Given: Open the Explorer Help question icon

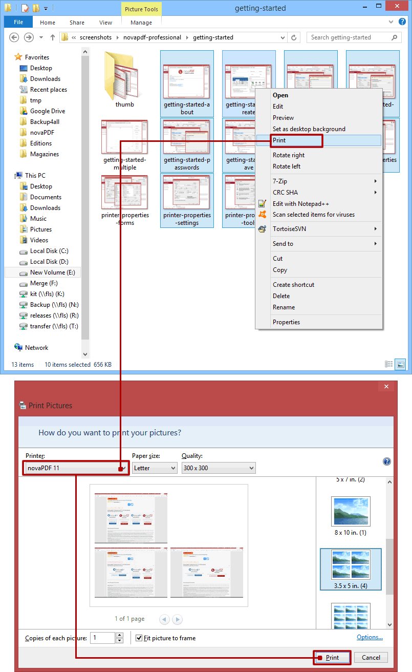Looking at the screenshot, I should click(402, 22).
